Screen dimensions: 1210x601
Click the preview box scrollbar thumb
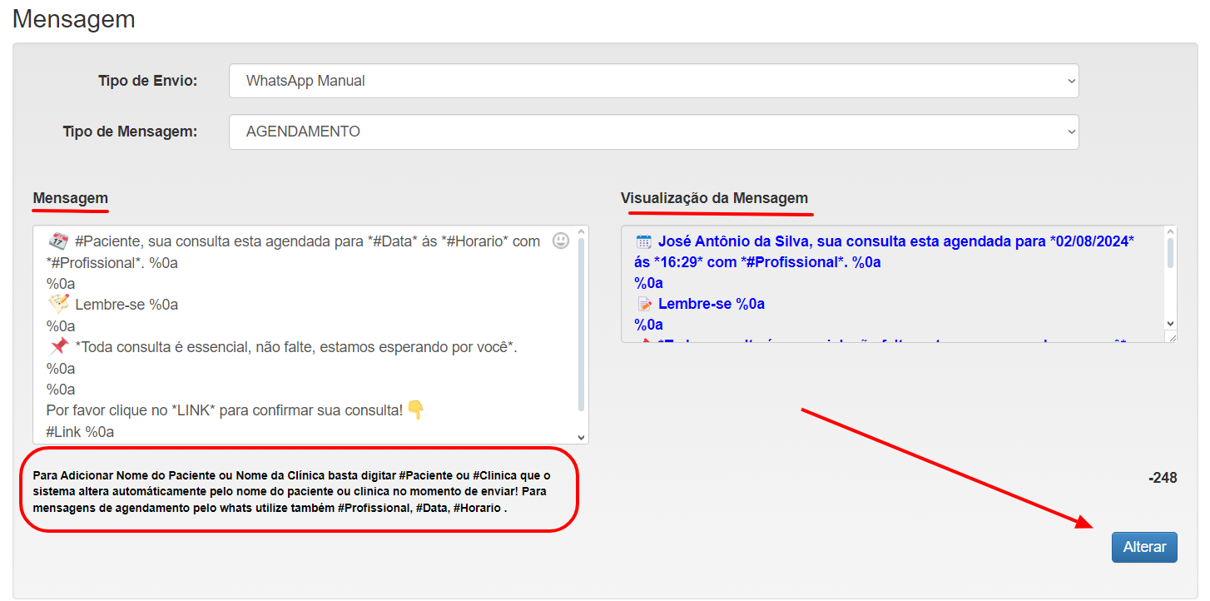coord(1170,253)
